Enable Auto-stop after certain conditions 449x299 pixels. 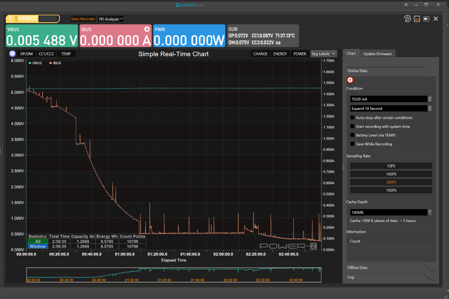[x=352, y=118]
